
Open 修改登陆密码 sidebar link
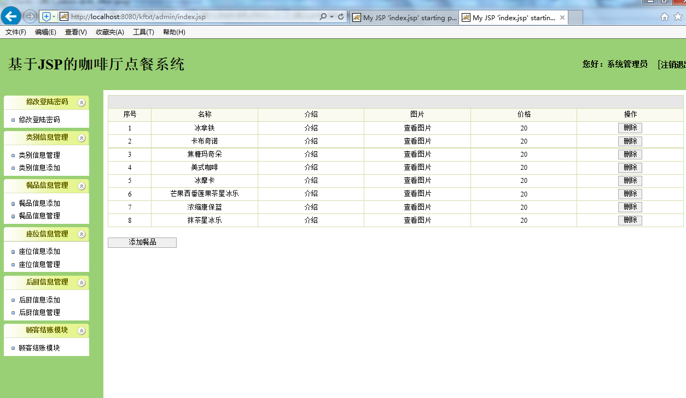tap(39, 120)
